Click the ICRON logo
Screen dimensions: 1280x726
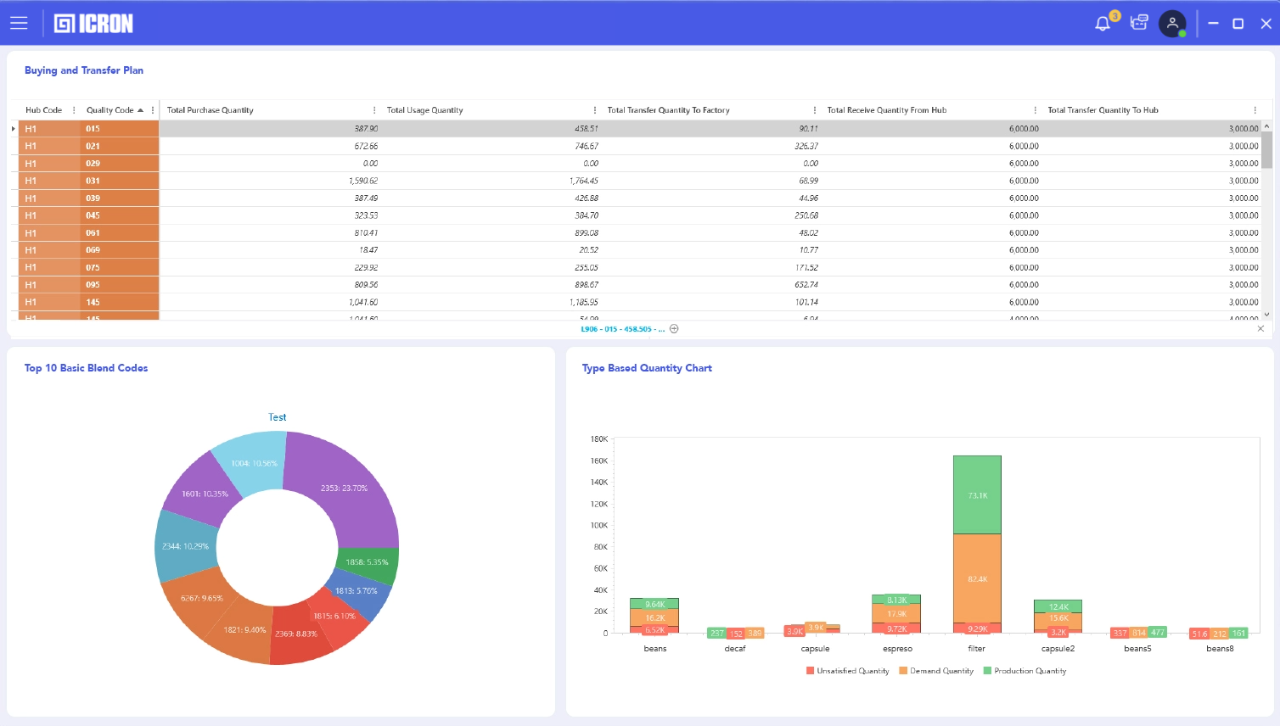point(93,24)
